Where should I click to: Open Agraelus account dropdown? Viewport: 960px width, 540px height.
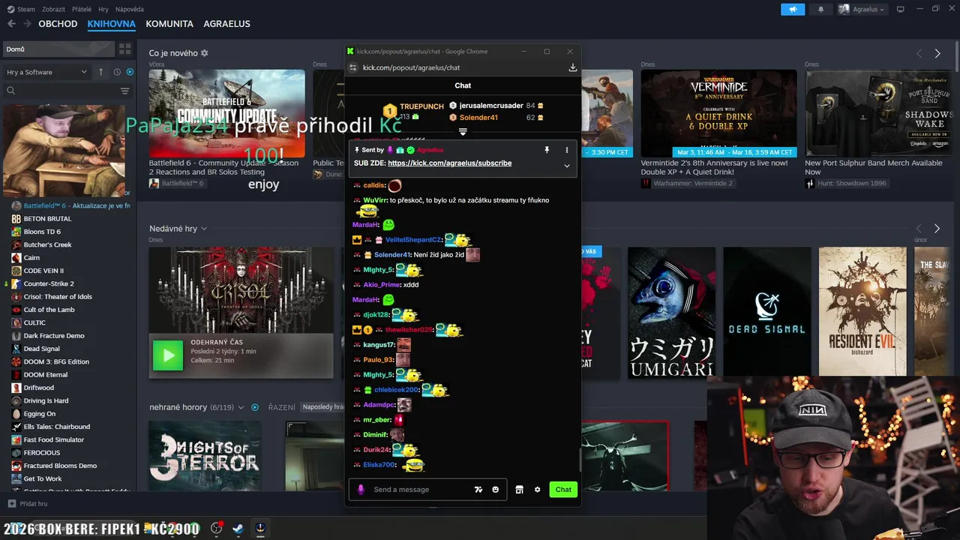[x=862, y=9]
